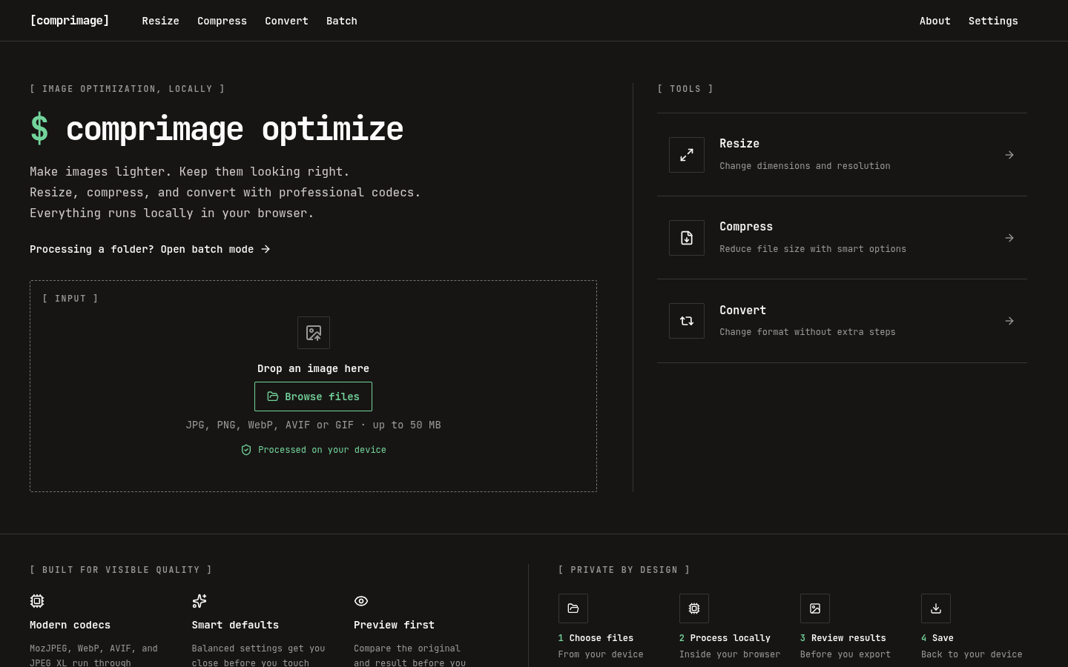The width and height of the screenshot is (1068, 667).
Task: Open the Compress nav item
Action: pyautogui.click(x=222, y=21)
